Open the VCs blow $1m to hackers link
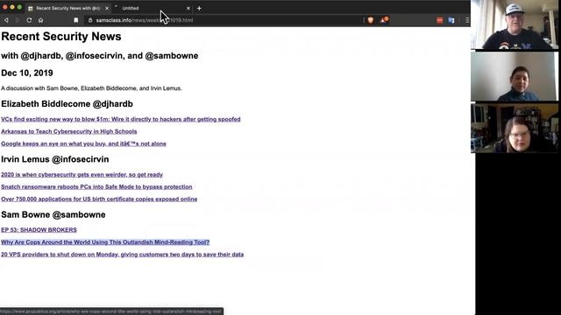 [121, 119]
